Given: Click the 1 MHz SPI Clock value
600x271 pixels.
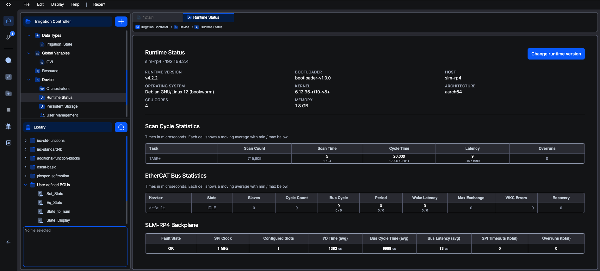Looking at the screenshot, I should click(x=223, y=249).
